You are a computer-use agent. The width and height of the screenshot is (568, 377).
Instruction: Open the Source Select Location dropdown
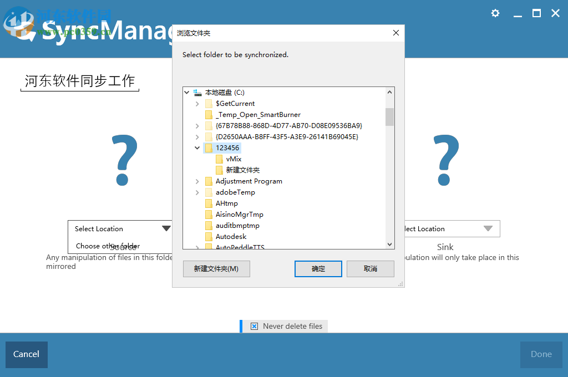(x=166, y=228)
